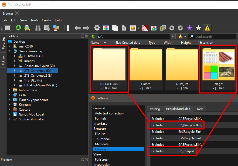Click the purple star rating icon

tap(190, 28)
